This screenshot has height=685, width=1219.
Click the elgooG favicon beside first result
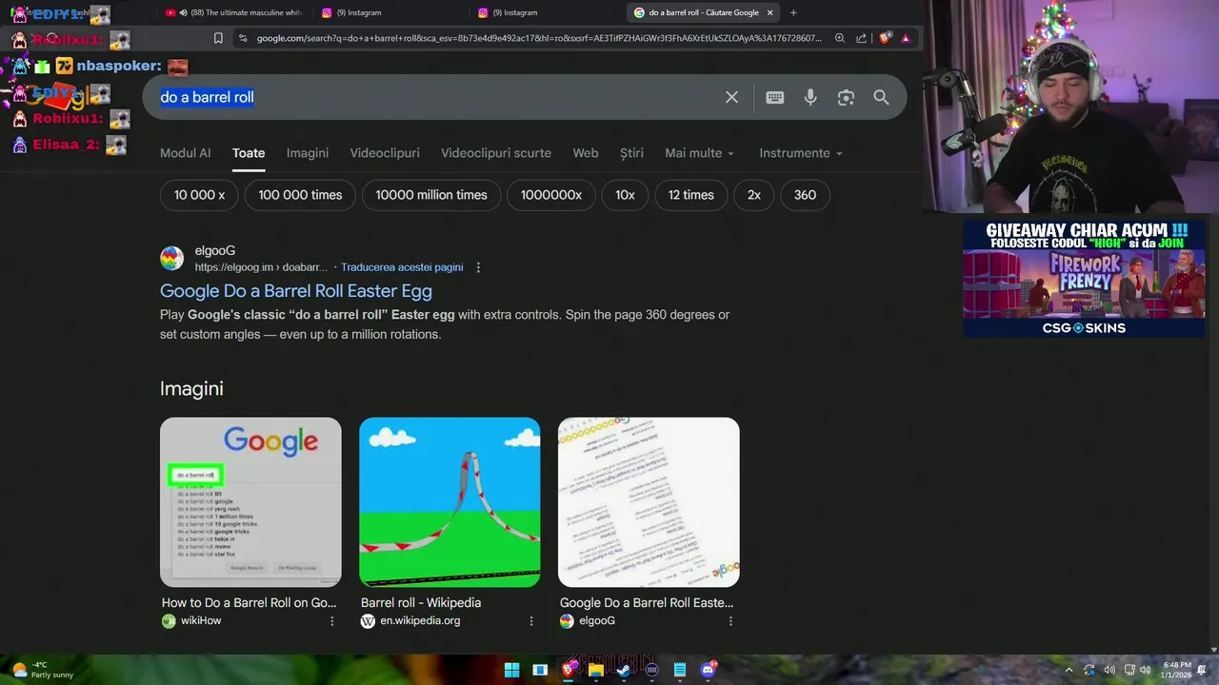pyautogui.click(x=171, y=258)
